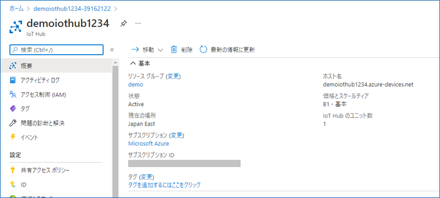Image resolution: width=440 pixels, height=198 pixels.
Task: Click 変更 next to サブスクリプション
Action: 177,135
